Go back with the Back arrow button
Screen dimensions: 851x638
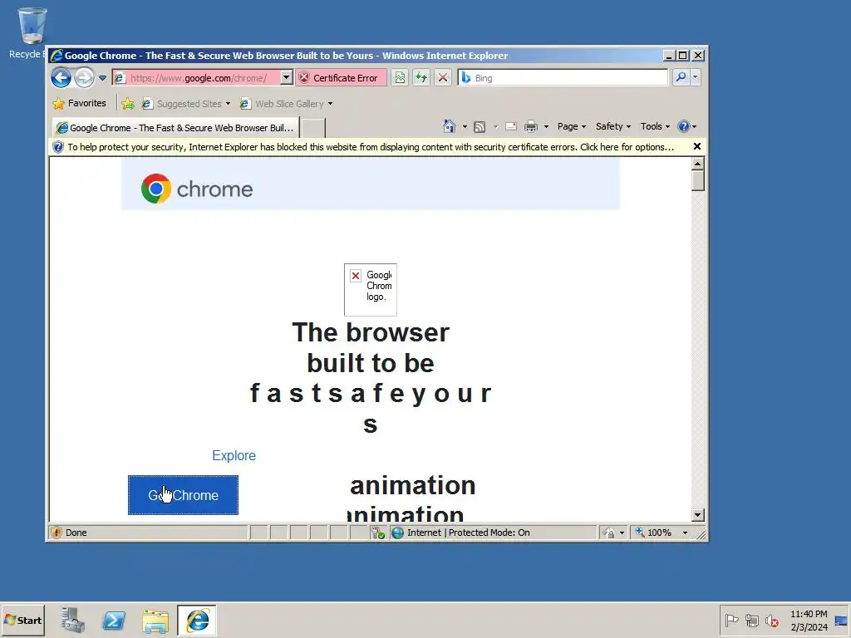61,77
